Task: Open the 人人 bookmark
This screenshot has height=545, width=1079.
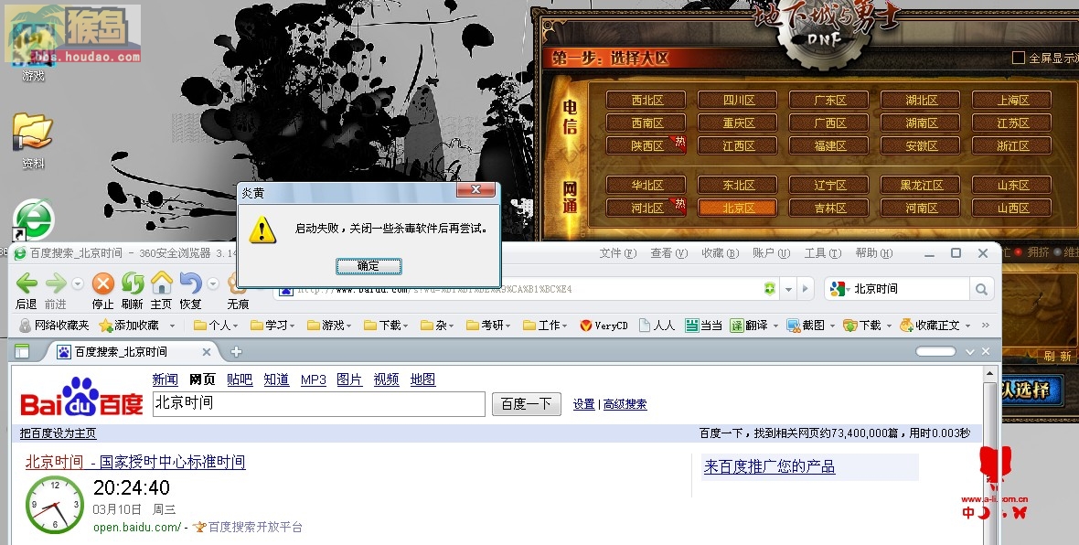Action: [657, 325]
